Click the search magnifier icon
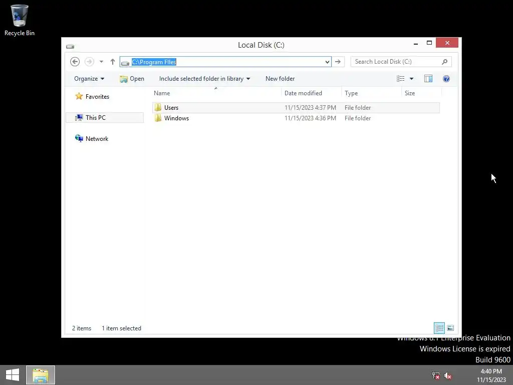 (x=445, y=62)
